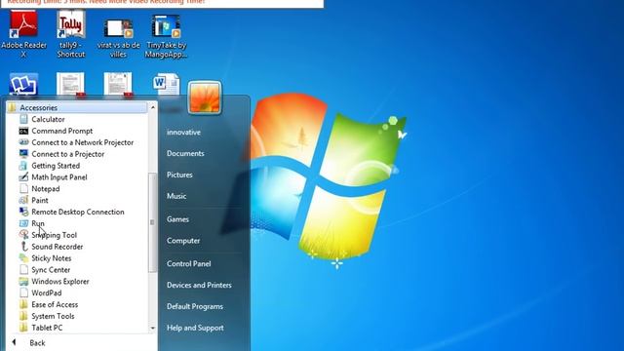Viewport: 624px width, 351px height.
Task: Open Computer from Start menu
Action: pos(183,241)
